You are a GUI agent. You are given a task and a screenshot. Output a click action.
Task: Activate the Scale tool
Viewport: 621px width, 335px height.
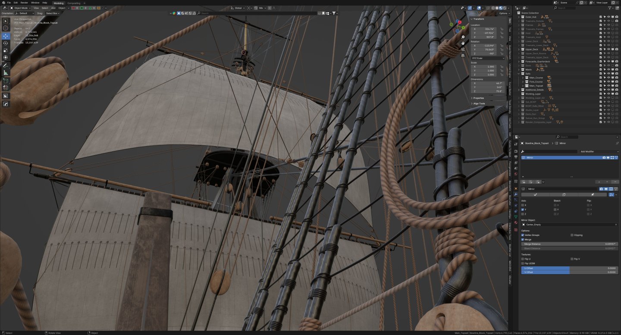point(6,50)
